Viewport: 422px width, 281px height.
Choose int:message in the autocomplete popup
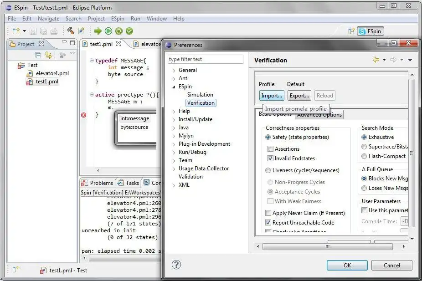coord(134,118)
